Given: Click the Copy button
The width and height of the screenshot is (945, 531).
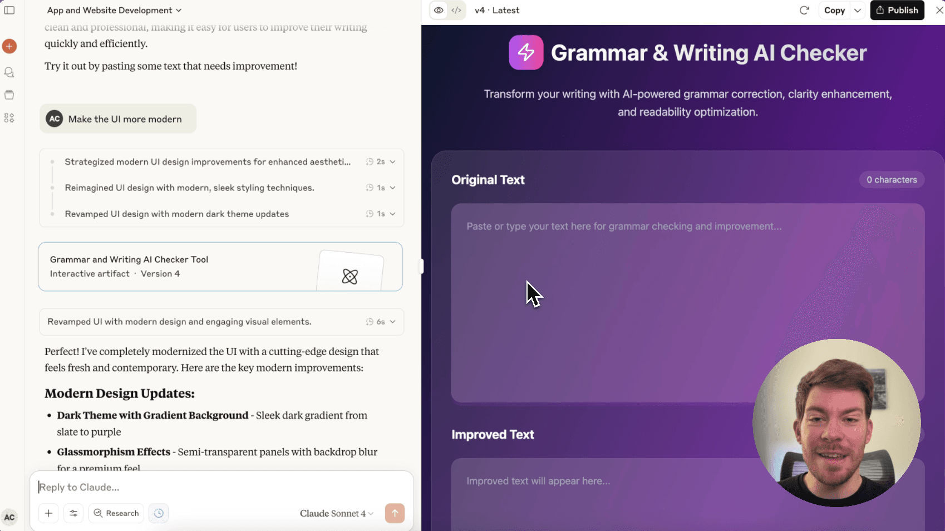Looking at the screenshot, I should [x=834, y=10].
